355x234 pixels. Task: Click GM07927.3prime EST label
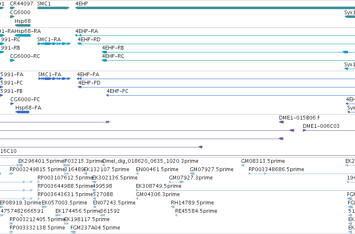point(191,178)
